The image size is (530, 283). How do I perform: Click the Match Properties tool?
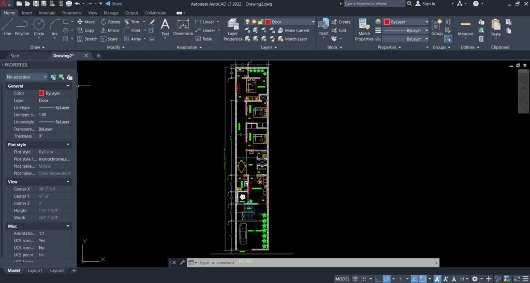(x=364, y=29)
